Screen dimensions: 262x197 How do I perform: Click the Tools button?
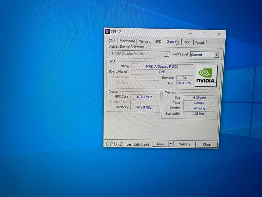click(x=160, y=144)
